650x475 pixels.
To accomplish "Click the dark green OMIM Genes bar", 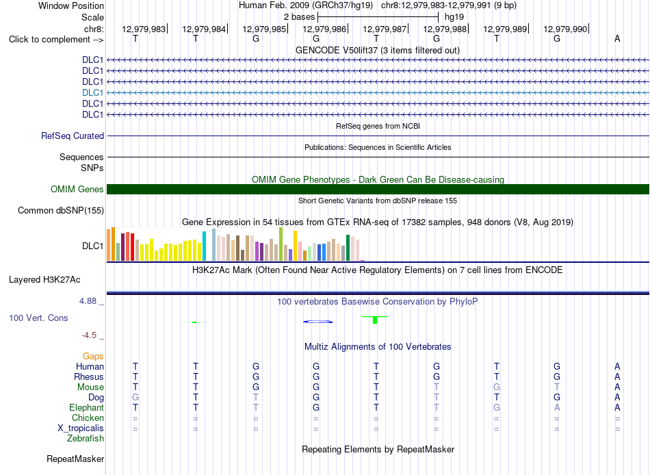I will [x=378, y=189].
